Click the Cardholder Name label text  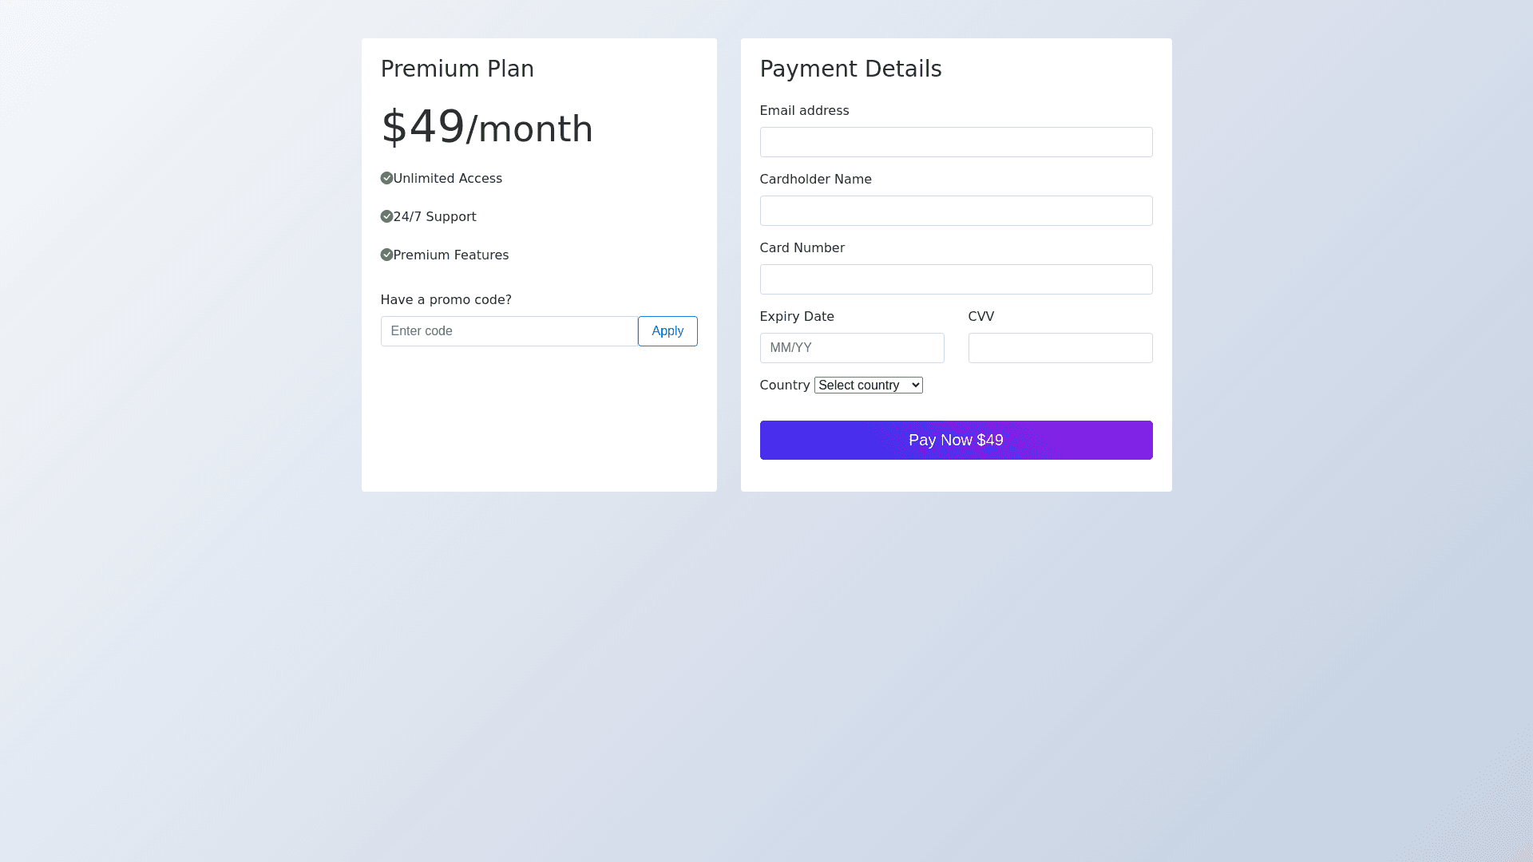[x=815, y=180]
